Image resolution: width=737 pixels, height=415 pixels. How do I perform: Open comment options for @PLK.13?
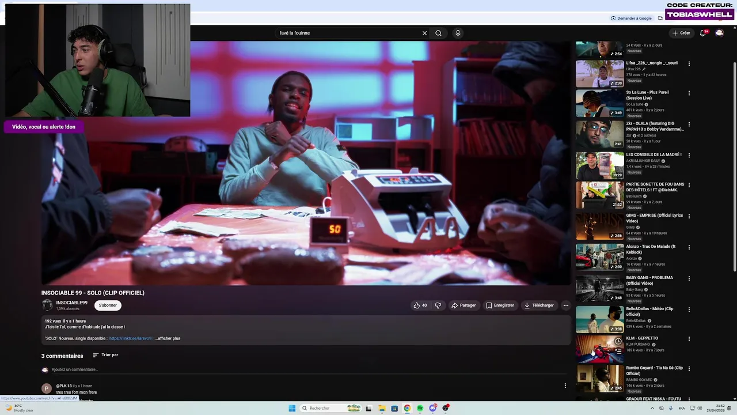(565, 386)
